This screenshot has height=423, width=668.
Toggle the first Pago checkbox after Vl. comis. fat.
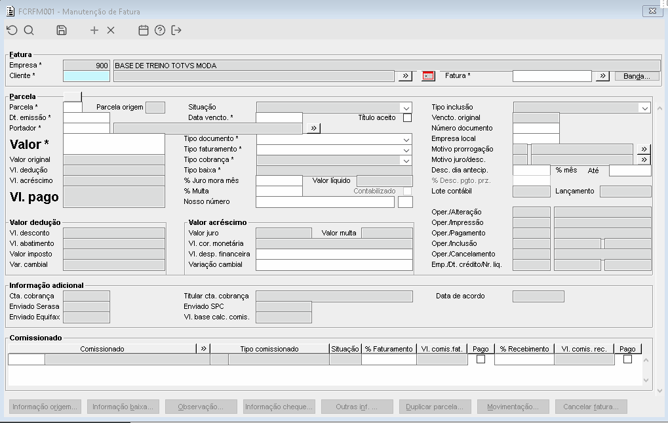point(481,359)
